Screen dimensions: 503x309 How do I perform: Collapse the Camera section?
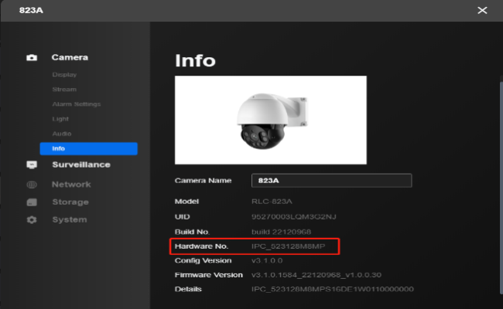[70, 57]
